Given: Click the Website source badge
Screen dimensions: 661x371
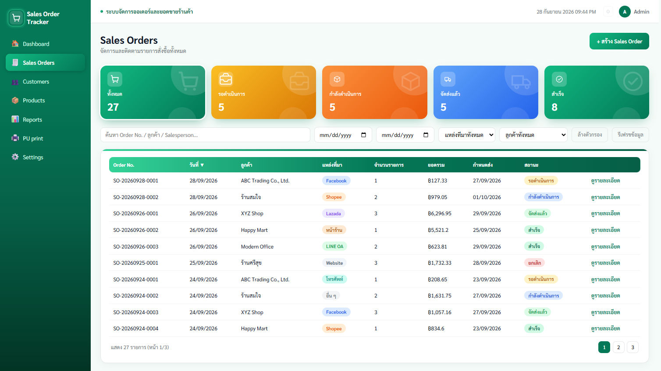Looking at the screenshot, I should coord(334,263).
